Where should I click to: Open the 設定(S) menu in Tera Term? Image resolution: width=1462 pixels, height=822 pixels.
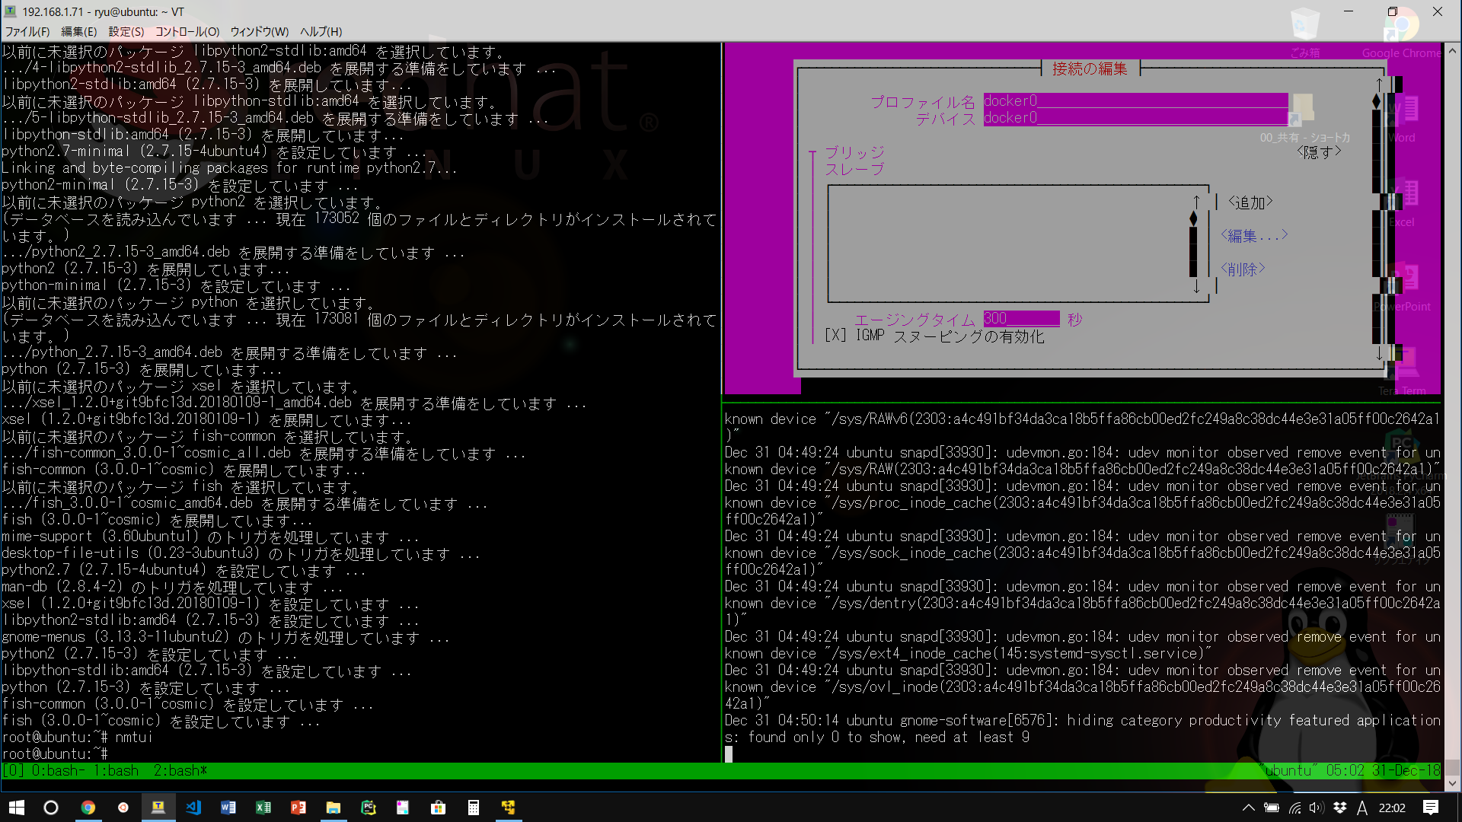(126, 31)
